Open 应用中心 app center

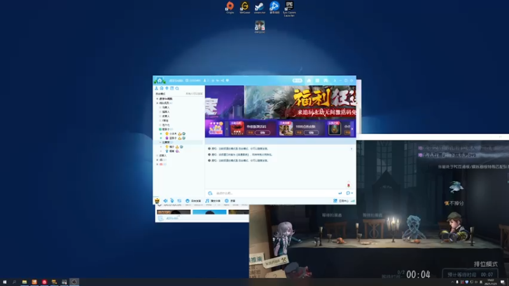point(341,201)
